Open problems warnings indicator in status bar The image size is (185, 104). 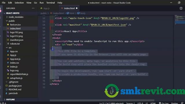point(3,103)
